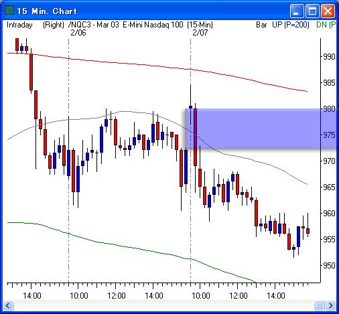
Task: Click the 970 price axis label
Action: 329,161
